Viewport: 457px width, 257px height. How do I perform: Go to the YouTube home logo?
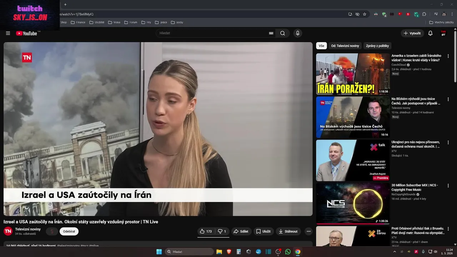(x=26, y=33)
